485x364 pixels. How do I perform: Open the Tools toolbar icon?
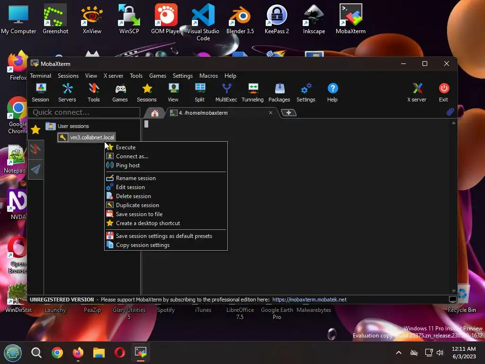(93, 92)
